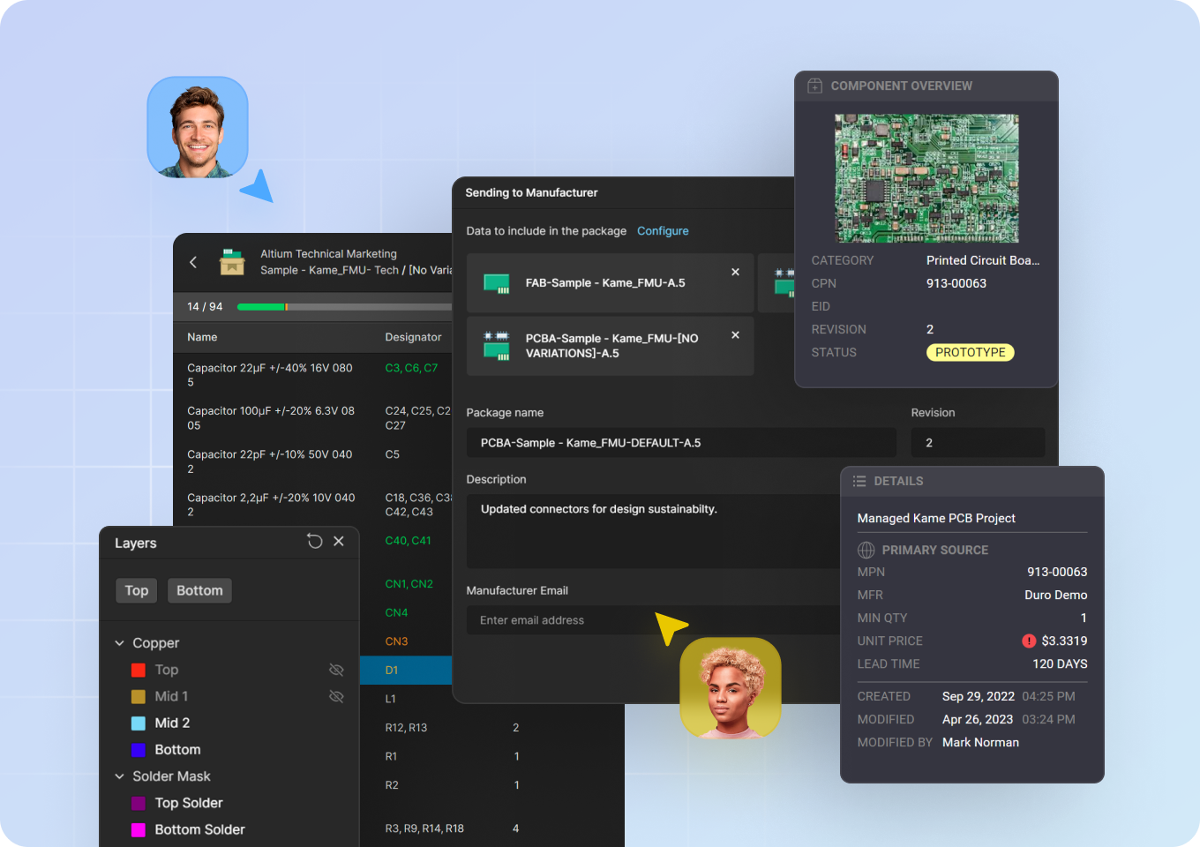This screenshot has height=847, width=1200.
Task: Switch to the Top layers view
Action: (x=136, y=590)
